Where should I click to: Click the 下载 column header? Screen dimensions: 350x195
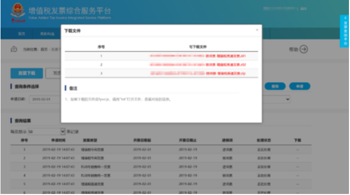pos(297,140)
